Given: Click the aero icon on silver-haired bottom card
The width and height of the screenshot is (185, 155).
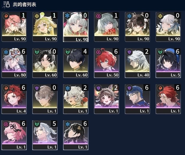Looking at the screenshot, I should 37,124.
